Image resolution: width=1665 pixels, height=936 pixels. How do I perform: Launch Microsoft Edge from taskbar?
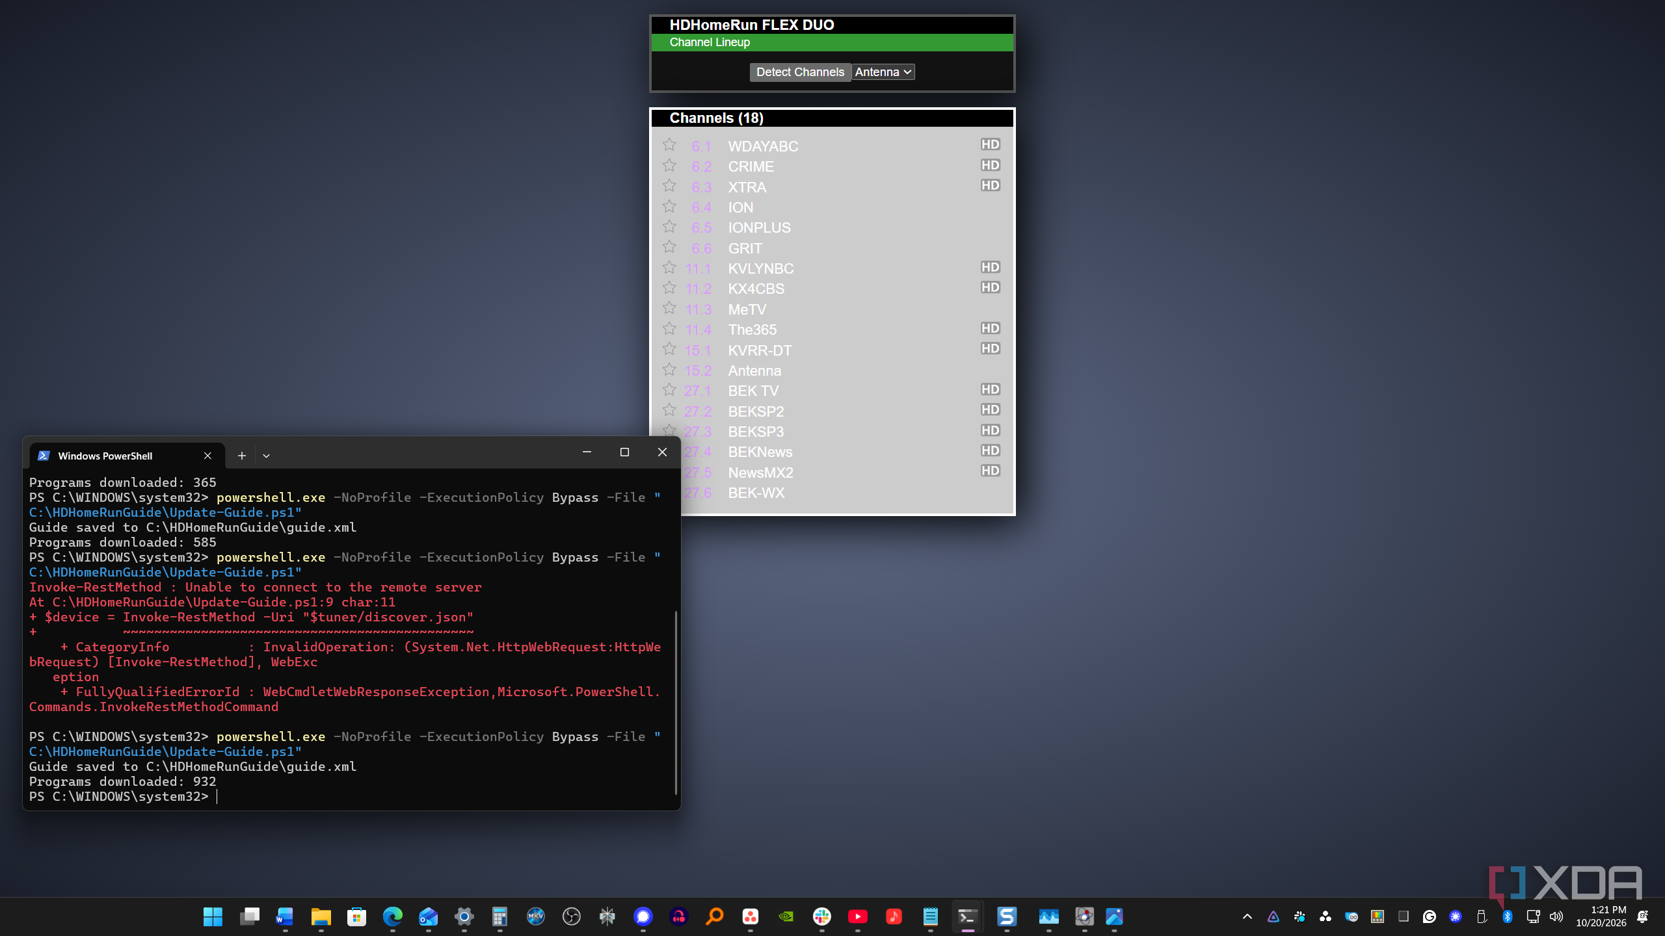coord(392,916)
